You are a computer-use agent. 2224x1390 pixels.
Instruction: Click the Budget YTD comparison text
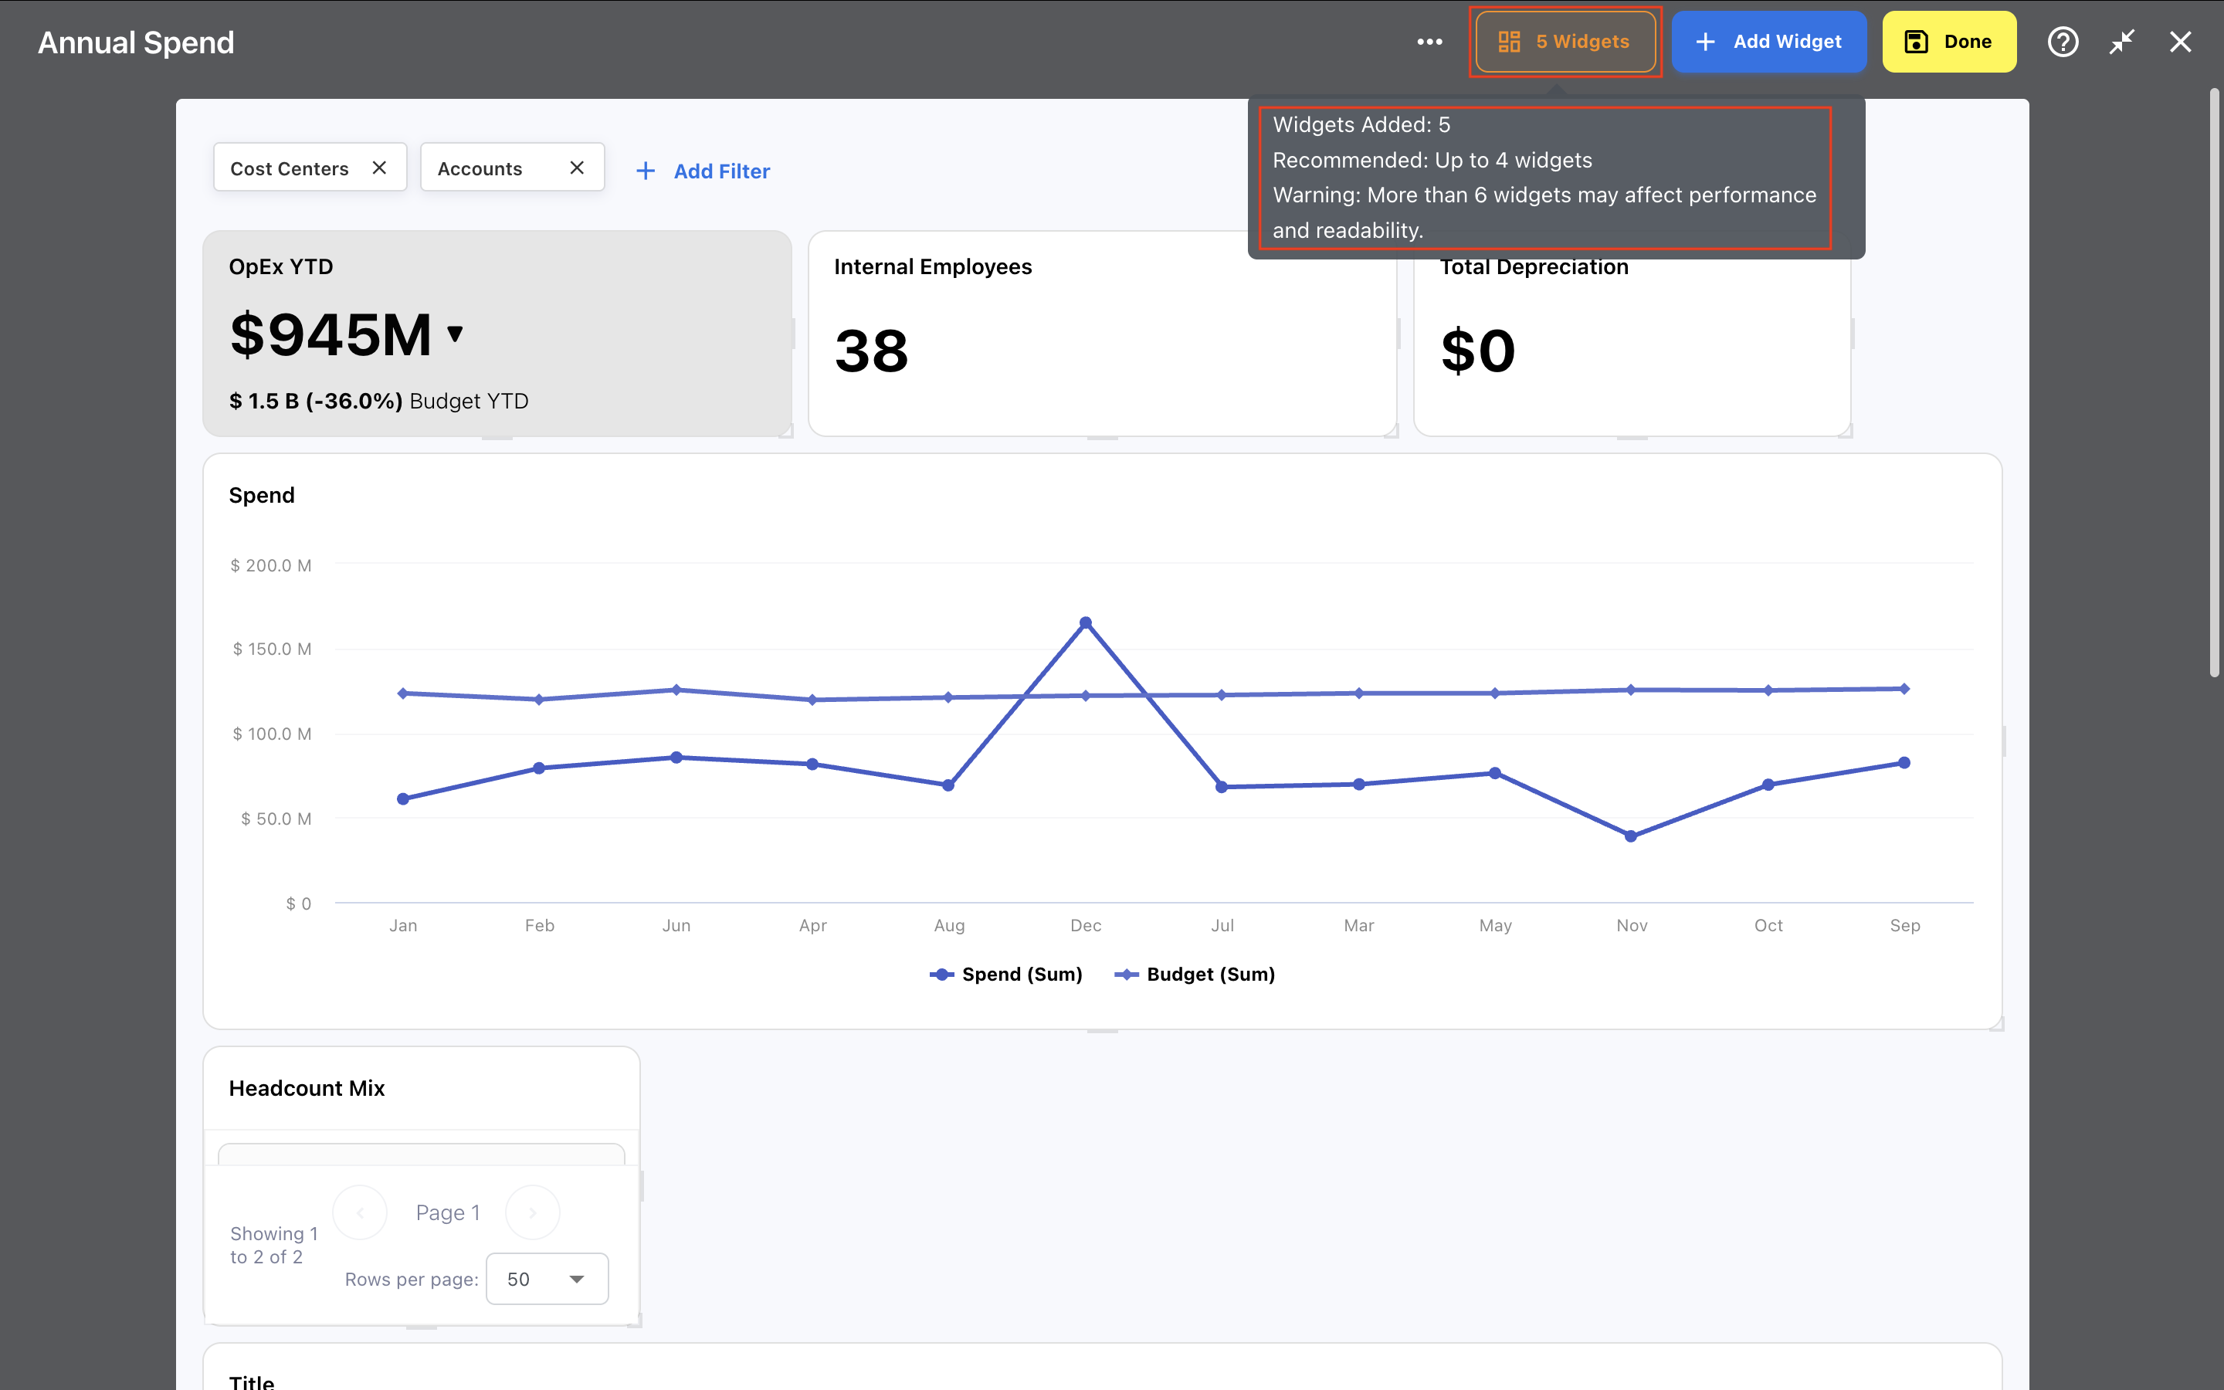[378, 401]
